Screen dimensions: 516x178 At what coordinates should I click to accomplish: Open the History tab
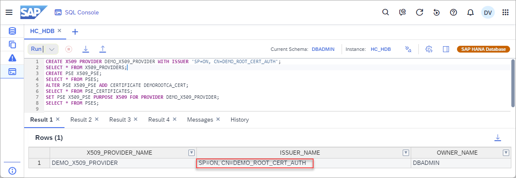coord(239,120)
